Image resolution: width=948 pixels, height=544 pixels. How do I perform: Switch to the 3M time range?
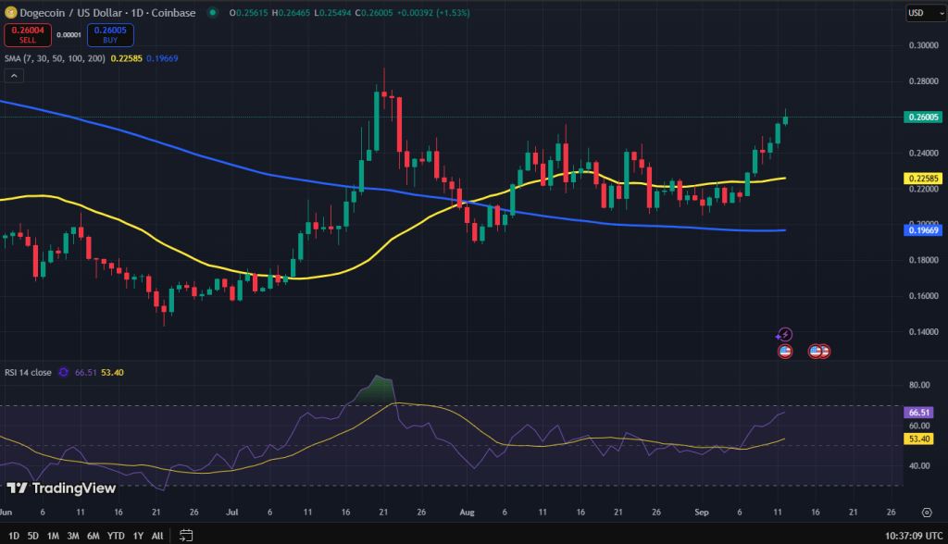73,536
